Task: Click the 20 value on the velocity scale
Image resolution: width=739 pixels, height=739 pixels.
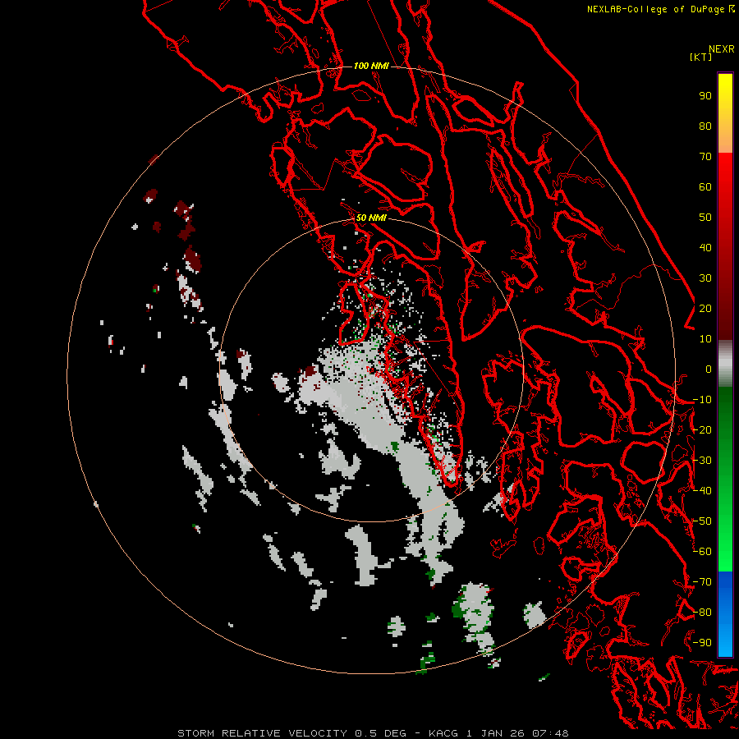Action: (705, 309)
